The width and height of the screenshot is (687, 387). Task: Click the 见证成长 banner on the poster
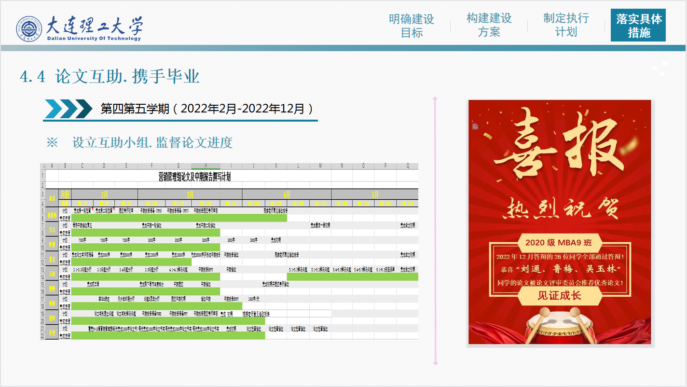(x=560, y=295)
